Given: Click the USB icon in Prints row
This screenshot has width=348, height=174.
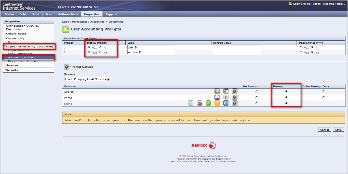Looking at the screenshot, I should pos(226,97).
